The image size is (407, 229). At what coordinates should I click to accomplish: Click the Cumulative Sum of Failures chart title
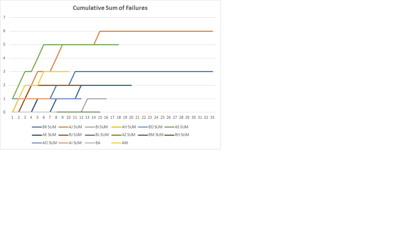pyautogui.click(x=110, y=8)
